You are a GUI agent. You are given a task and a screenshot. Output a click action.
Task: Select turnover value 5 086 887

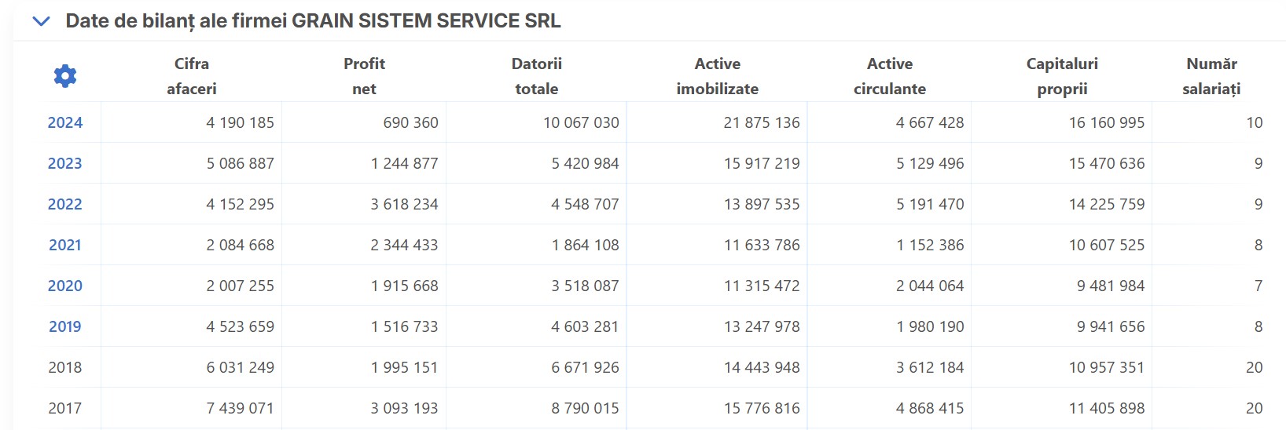(x=241, y=163)
